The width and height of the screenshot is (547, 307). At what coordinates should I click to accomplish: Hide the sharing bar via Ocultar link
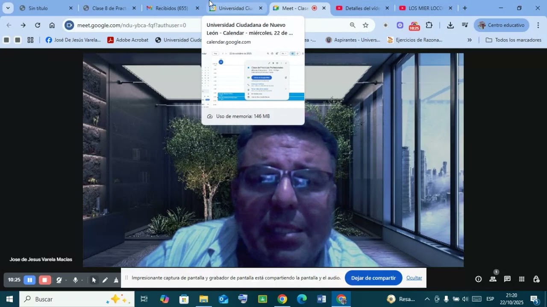pyautogui.click(x=414, y=278)
